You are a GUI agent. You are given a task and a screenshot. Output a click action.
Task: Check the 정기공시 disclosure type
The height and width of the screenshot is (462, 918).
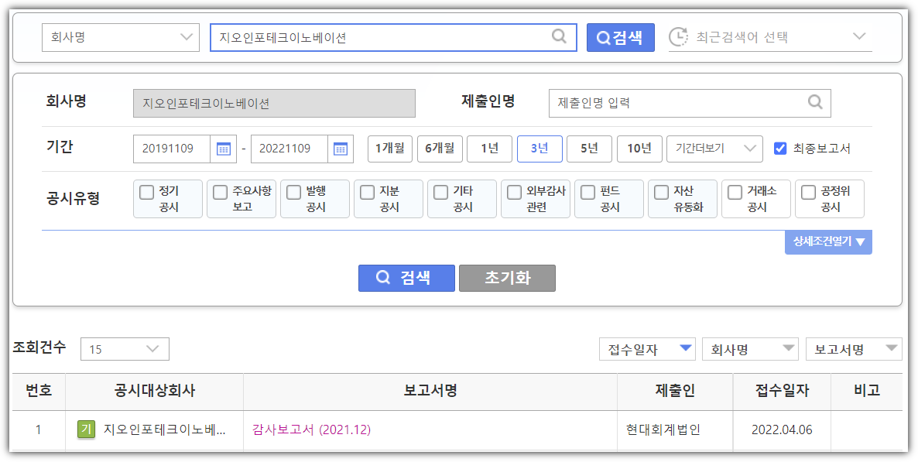click(x=147, y=191)
